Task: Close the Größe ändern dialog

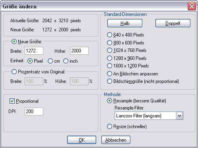Action: (x=192, y=6)
